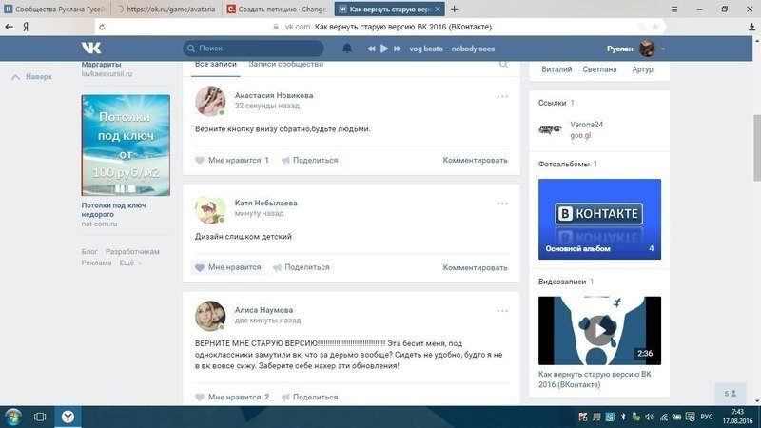Click Комментировать under Катя Небылаева's post

pos(475,267)
